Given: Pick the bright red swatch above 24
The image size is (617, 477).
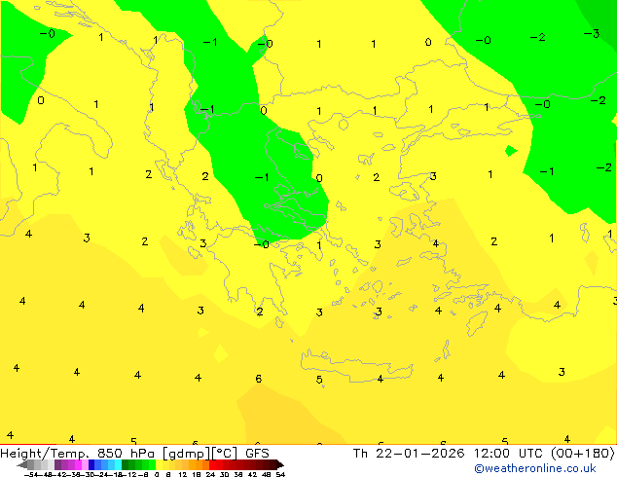Looking at the screenshot, I should click(212, 464).
